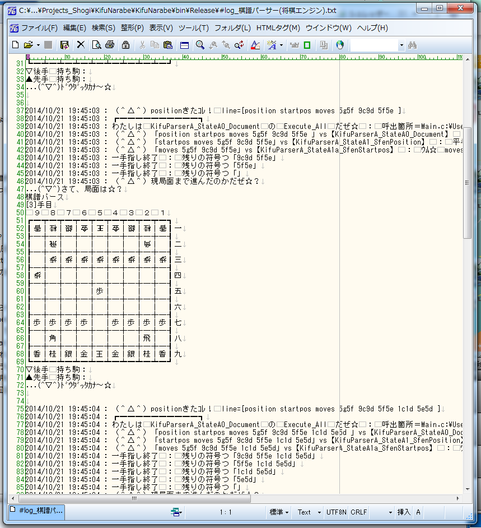Click the application icon left of ファイル(F)
This screenshot has width=481, height=528.
click(x=14, y=28)
